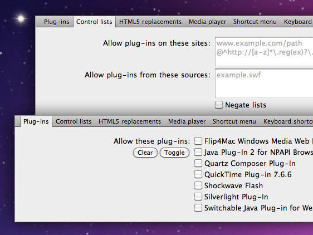
Task: Open the Plug-ins tab in upper window
Action: click(56, 22)
